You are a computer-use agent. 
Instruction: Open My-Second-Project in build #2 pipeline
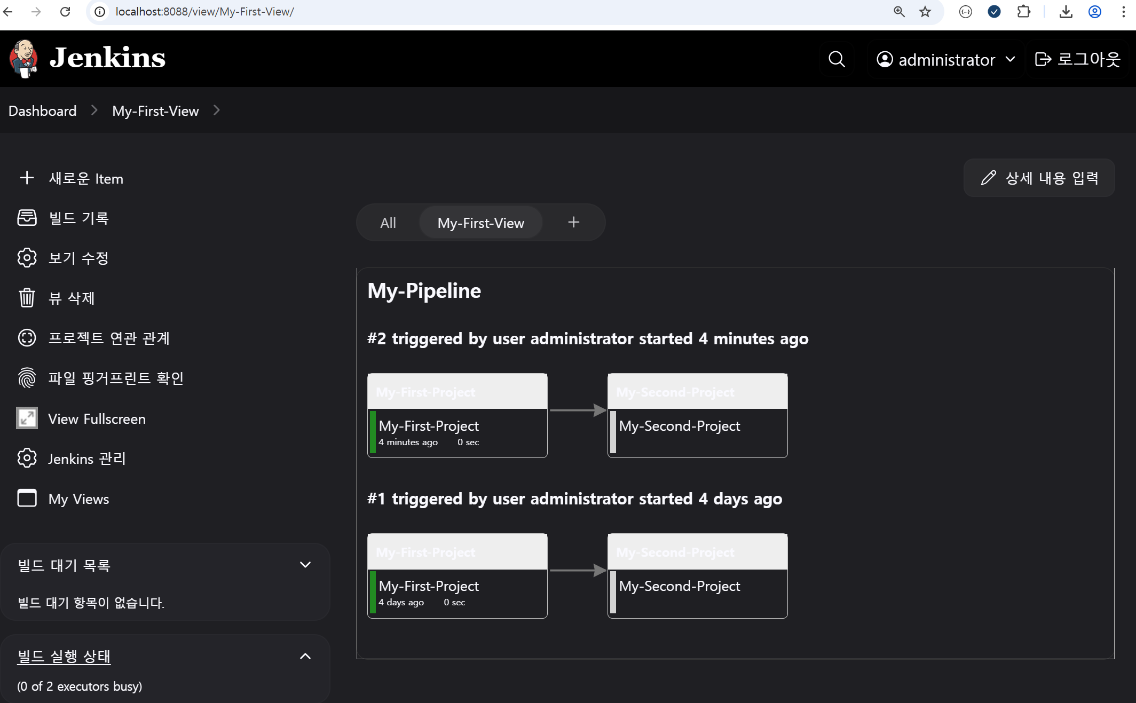(679, 426)
